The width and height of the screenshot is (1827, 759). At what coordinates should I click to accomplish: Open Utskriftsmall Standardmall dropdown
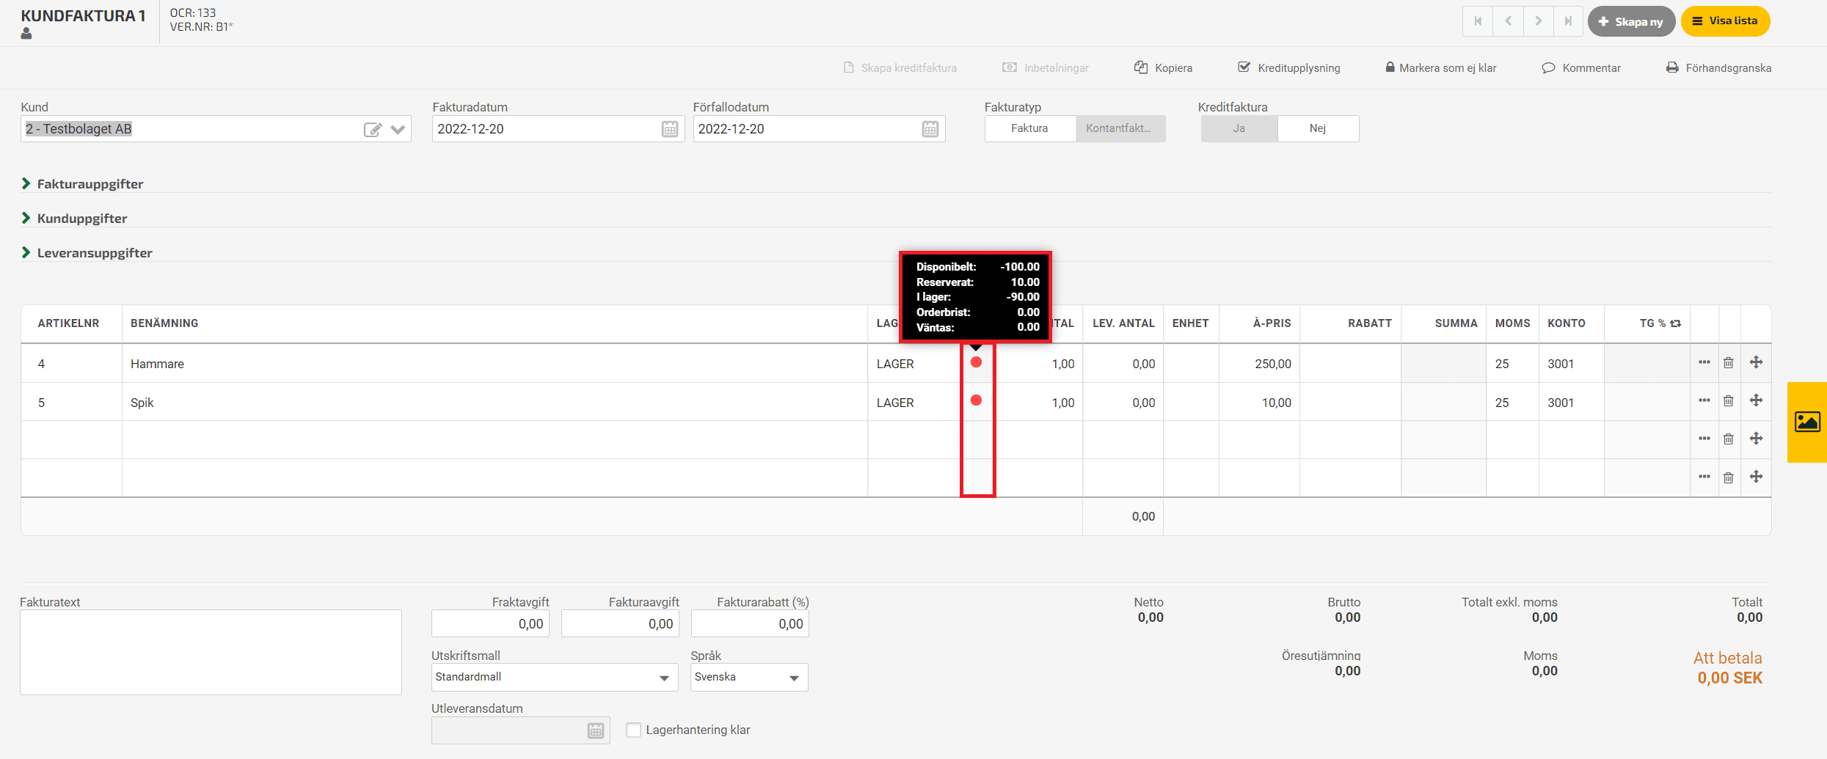554,677
